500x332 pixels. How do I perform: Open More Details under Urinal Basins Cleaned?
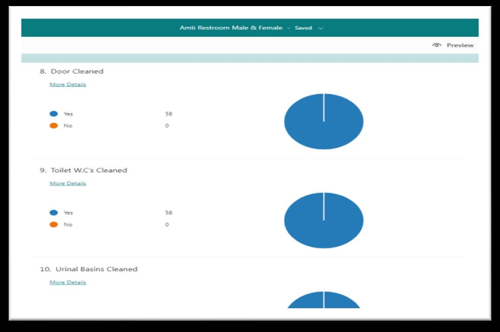tap(67, 282)
